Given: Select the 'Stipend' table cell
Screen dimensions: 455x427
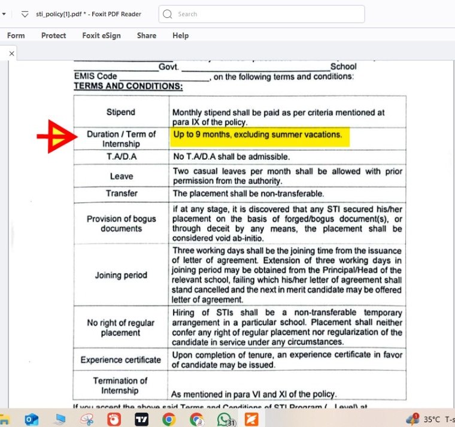Looking at the screenshot, I should click(x=121, y=112).
